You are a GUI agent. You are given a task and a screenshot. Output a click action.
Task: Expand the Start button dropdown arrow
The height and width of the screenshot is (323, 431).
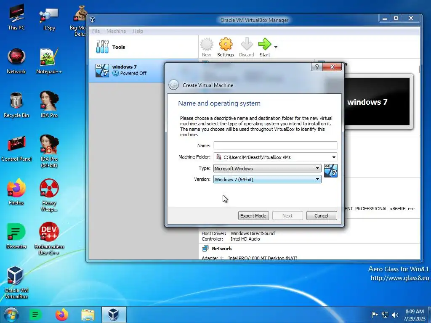[x=276, y=47]
